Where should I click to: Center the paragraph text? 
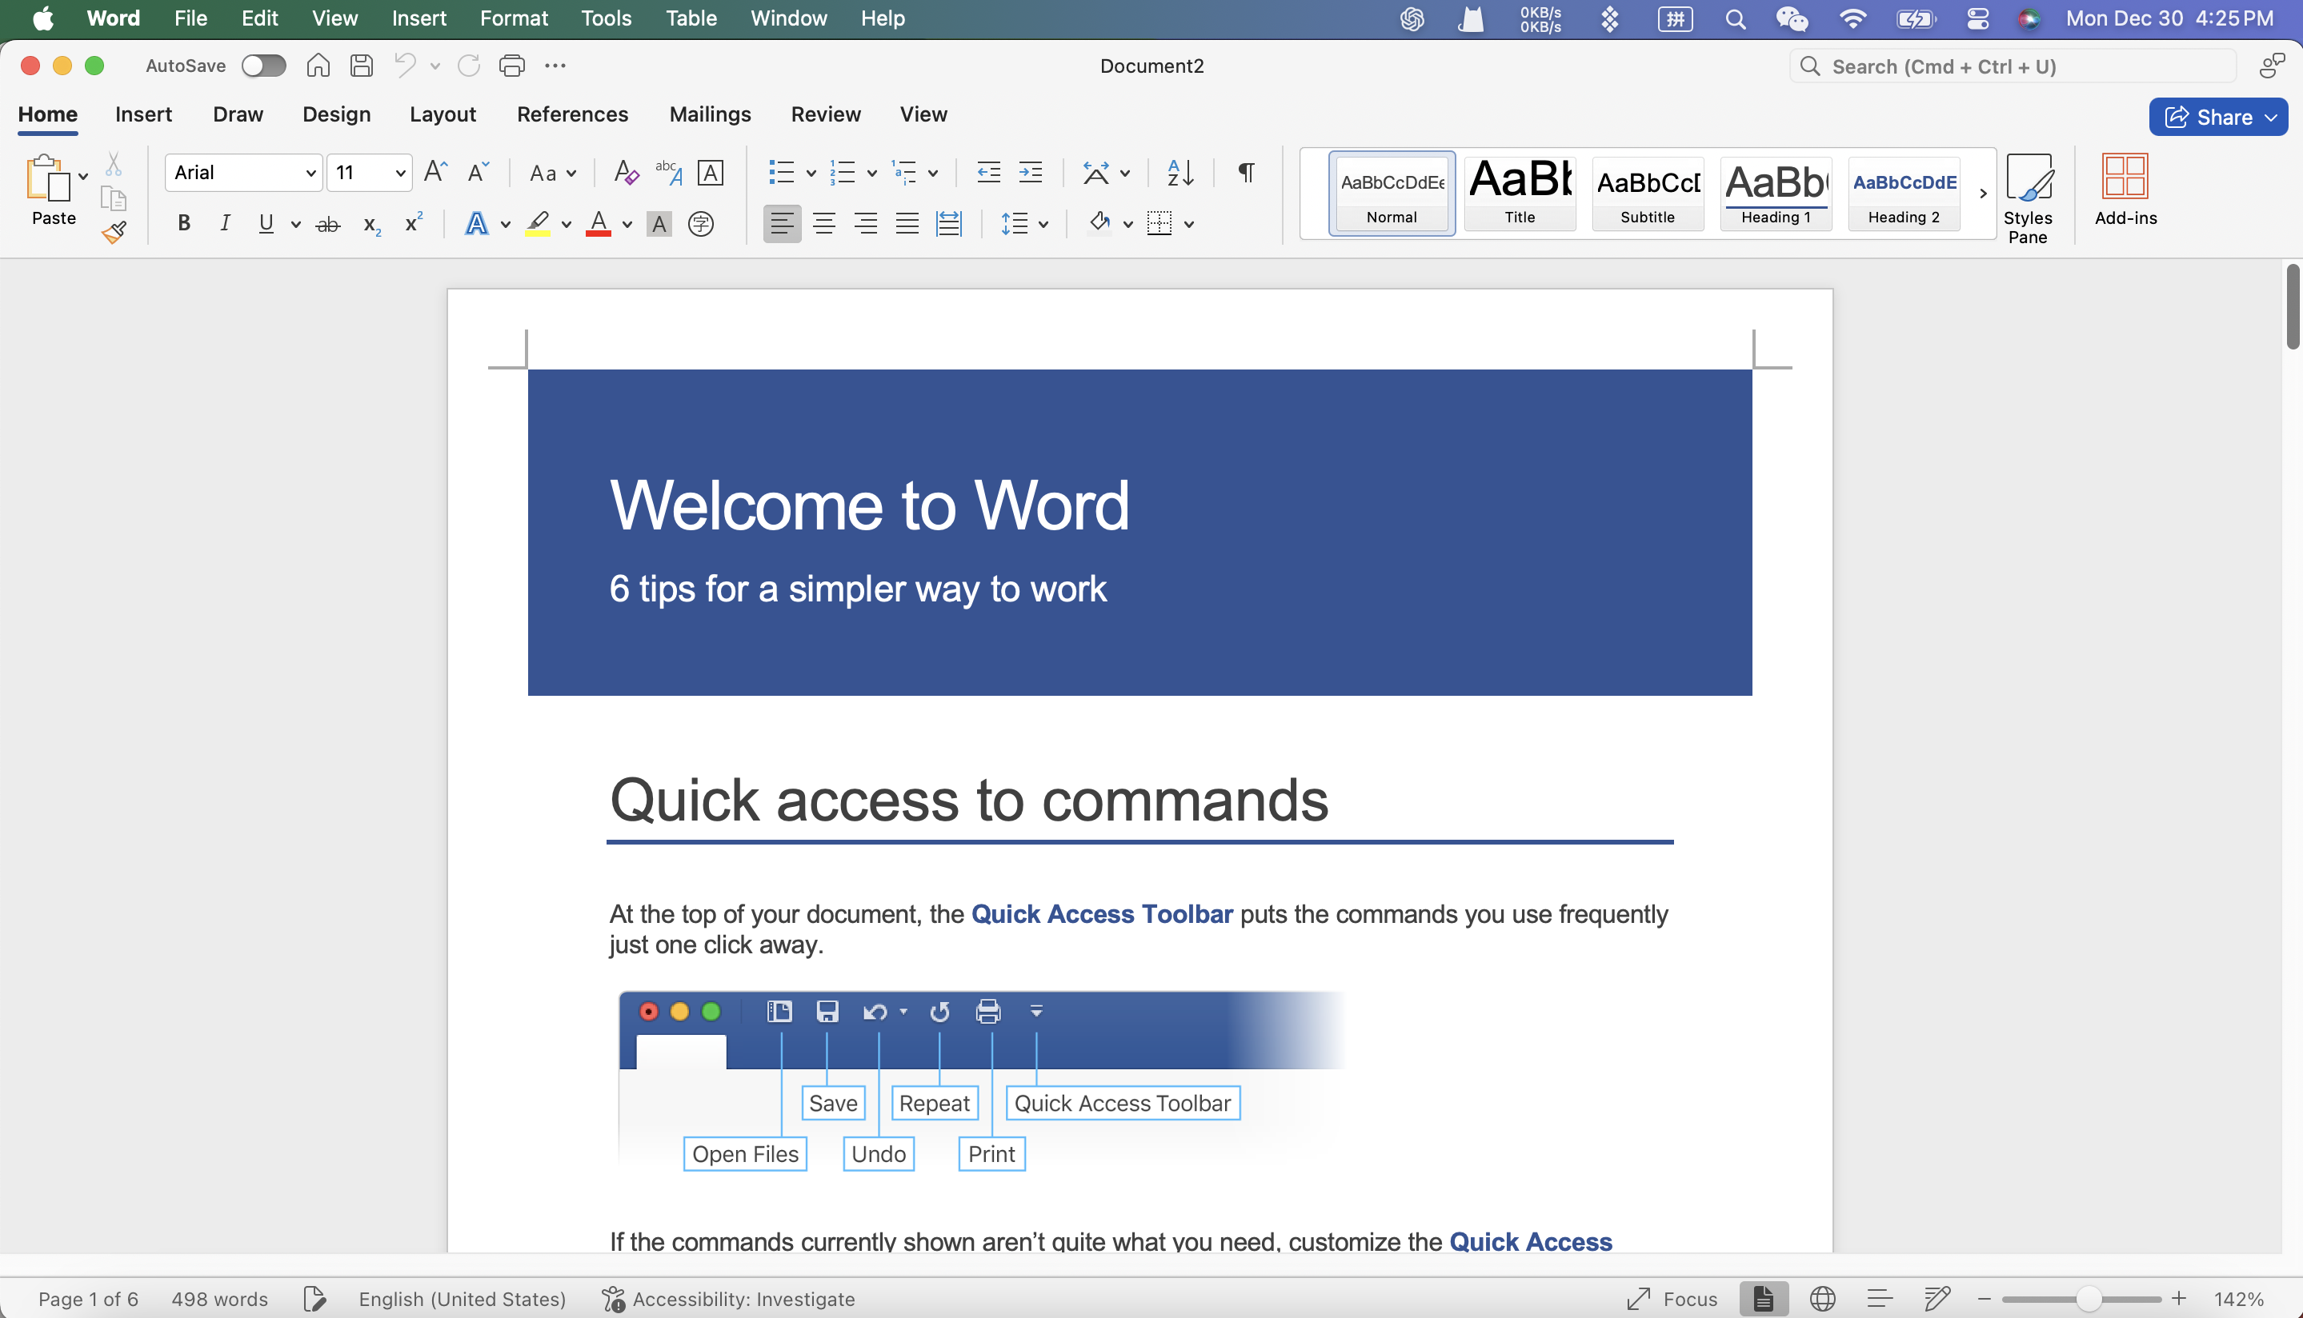[x=824, y=224]
